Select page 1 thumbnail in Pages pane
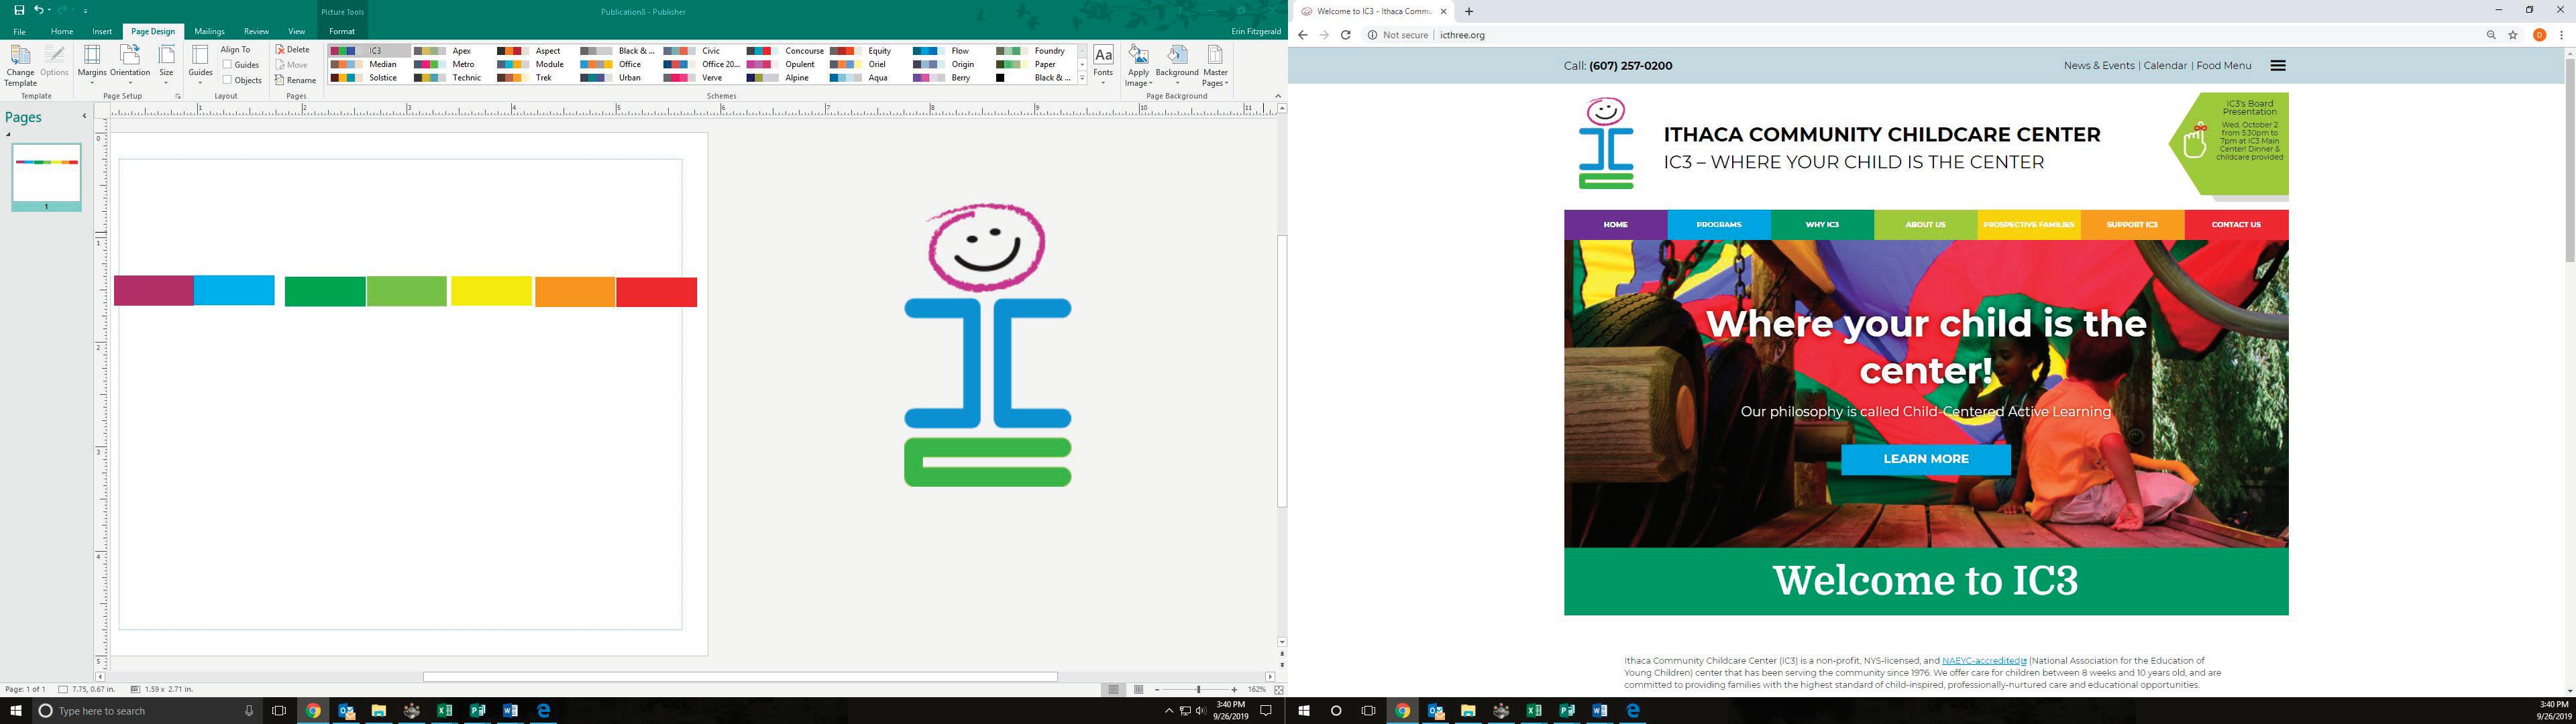Image resolution: width=2576 pixels, height=724 pixels. pyautogui.click(x=46, y=174)
